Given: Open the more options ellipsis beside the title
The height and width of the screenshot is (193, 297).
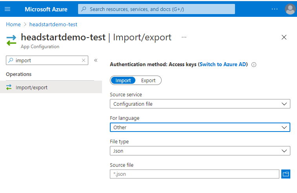Looking at the screenshot, I should (184, 37).
